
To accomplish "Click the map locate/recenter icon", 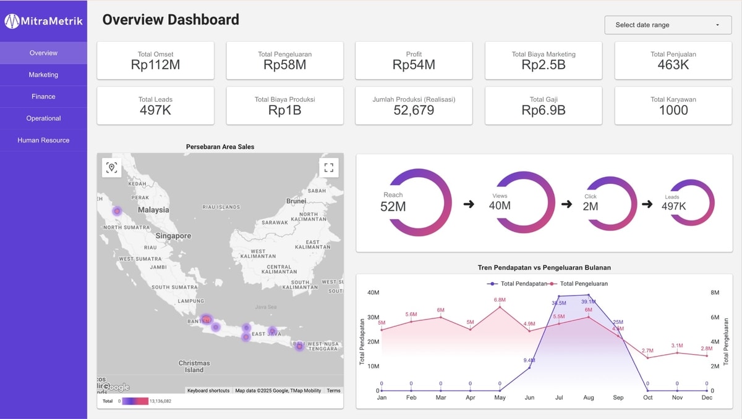I will pyautogui.click(x=111, y=168).
